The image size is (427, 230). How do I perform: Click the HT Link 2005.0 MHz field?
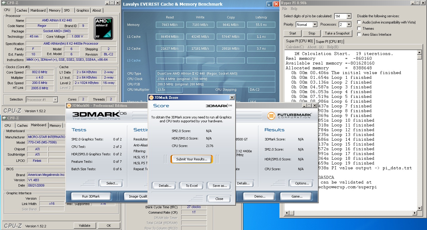[x=40, y=88]
